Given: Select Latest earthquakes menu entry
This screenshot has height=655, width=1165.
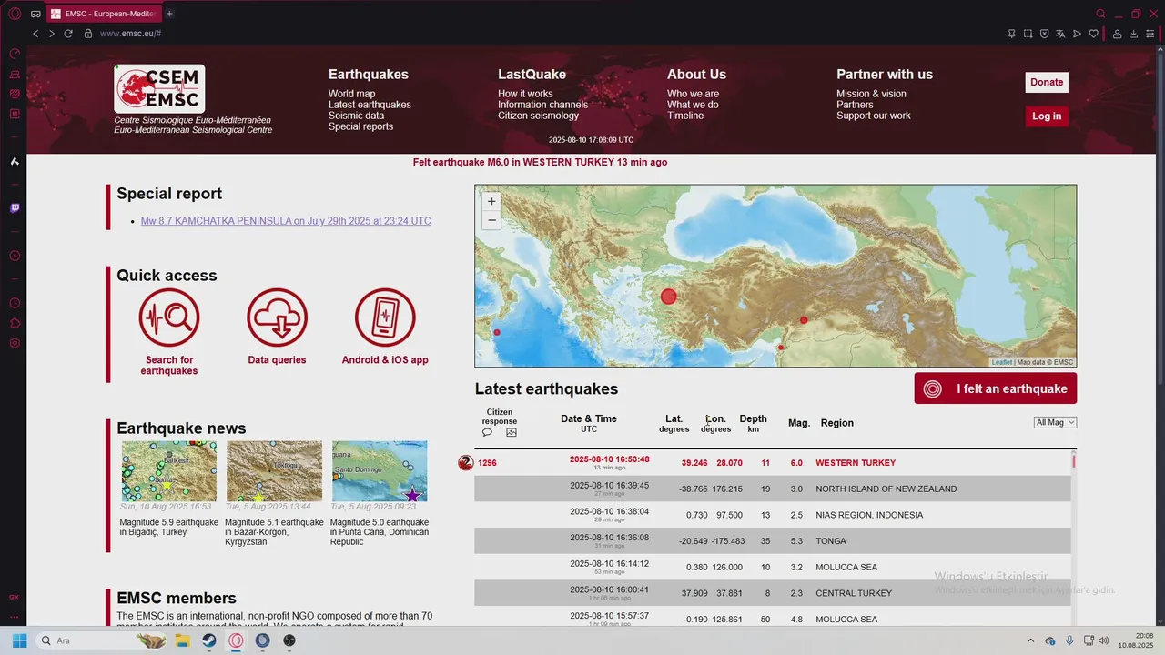Looking at the screenshot, I should click(x=370, y=105).
